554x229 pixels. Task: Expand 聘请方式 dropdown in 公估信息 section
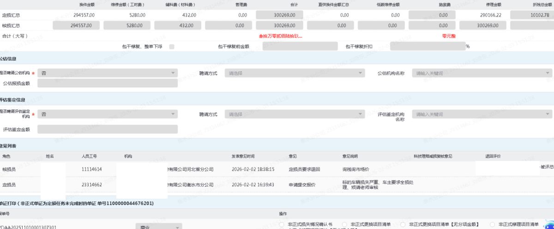click(x=294, y=73)
